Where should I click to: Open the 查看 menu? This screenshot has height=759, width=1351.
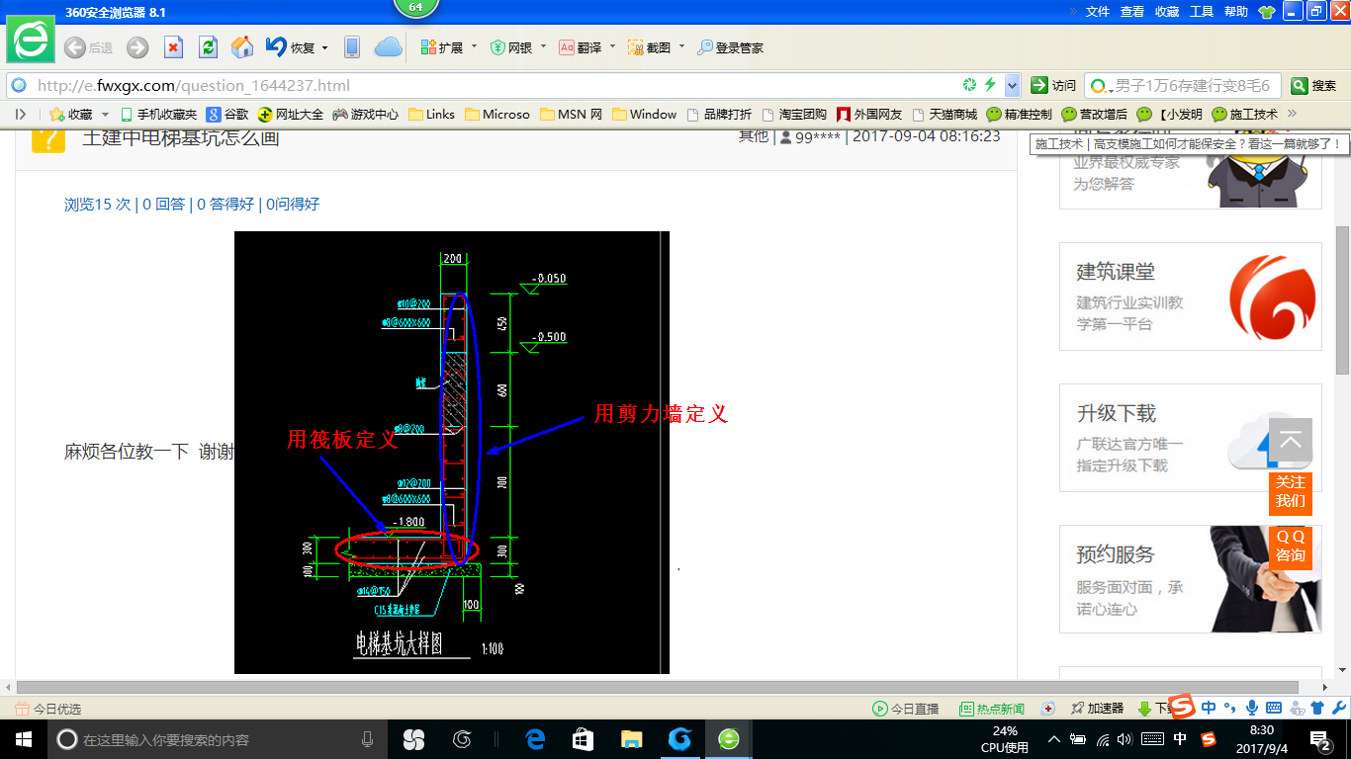[1132, 12]
